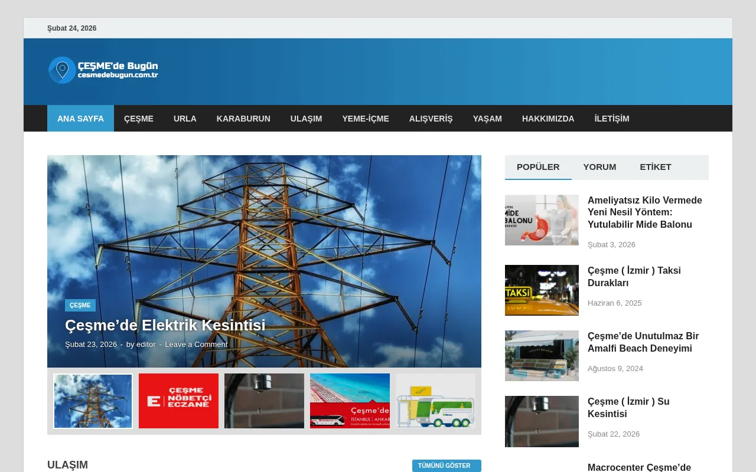This screenshot has height=472, width=756.
Task: Click the TÜMÜNÜ GÖSTER button for ULAŞIM
Action: pyautogui.click(x=446, y=466)
